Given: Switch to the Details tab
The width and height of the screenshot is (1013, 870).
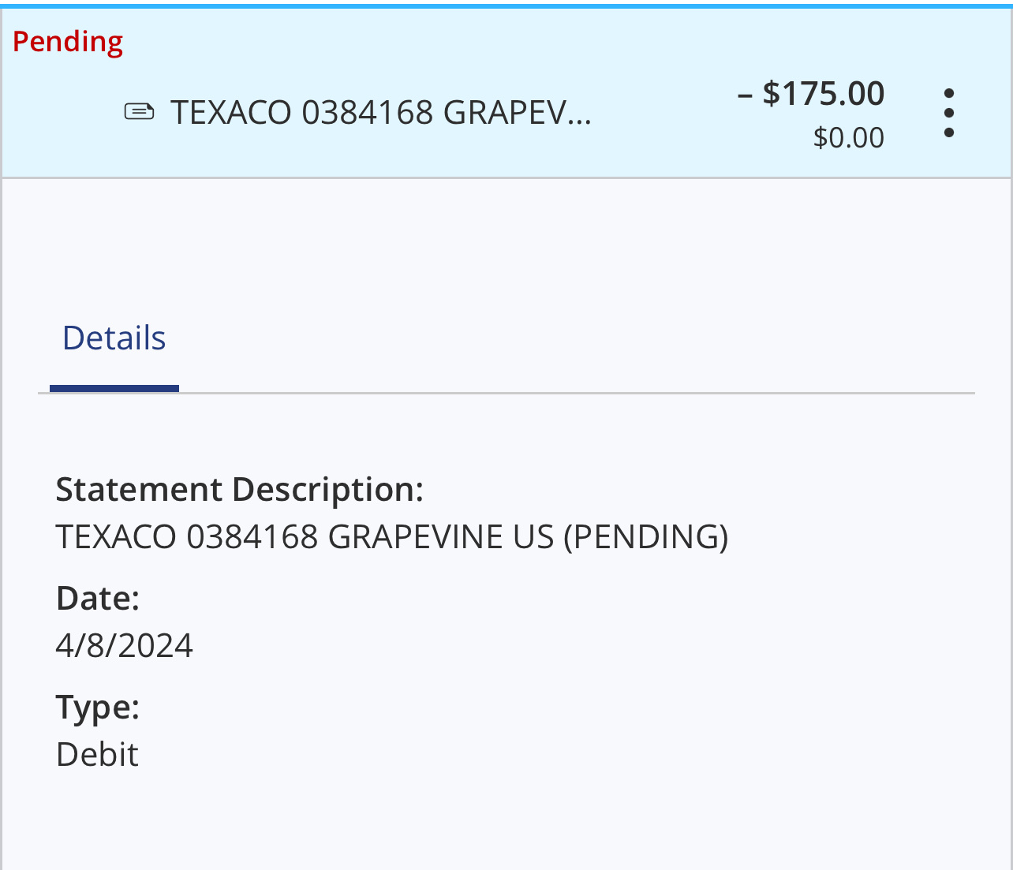Looking at the screenshot, I should [x=114, y=338].
